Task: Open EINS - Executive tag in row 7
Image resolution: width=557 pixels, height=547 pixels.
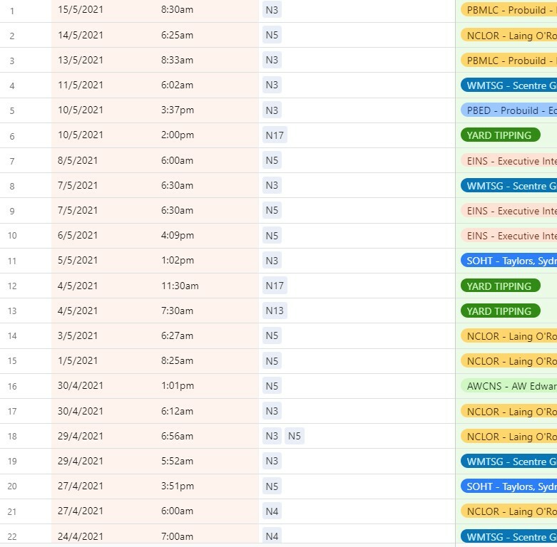Action: pyautogui.click(x=509, y=161)
